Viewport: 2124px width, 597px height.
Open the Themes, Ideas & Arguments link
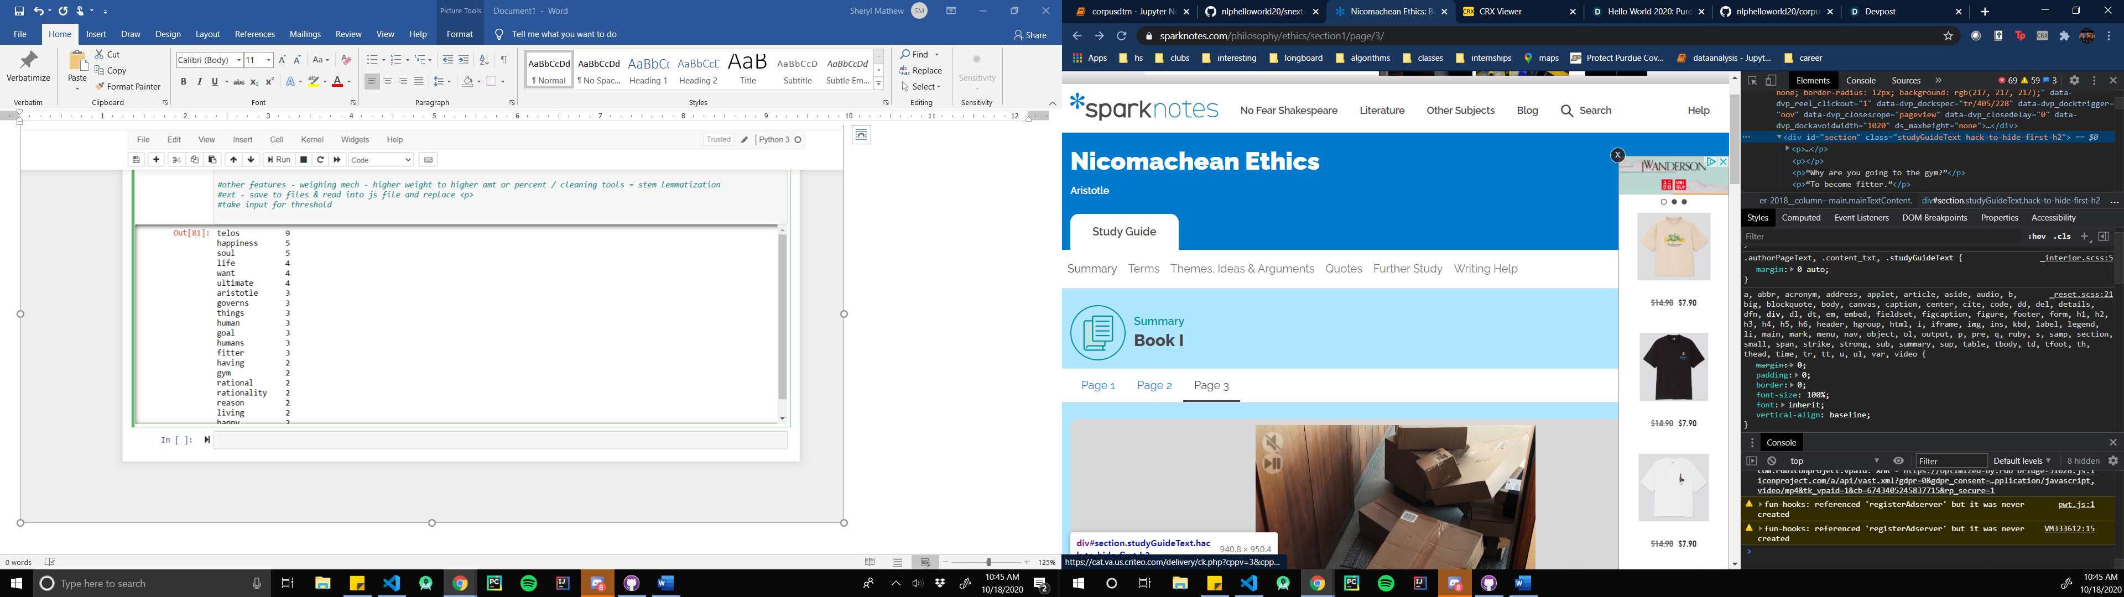[x=1242, y=269]
